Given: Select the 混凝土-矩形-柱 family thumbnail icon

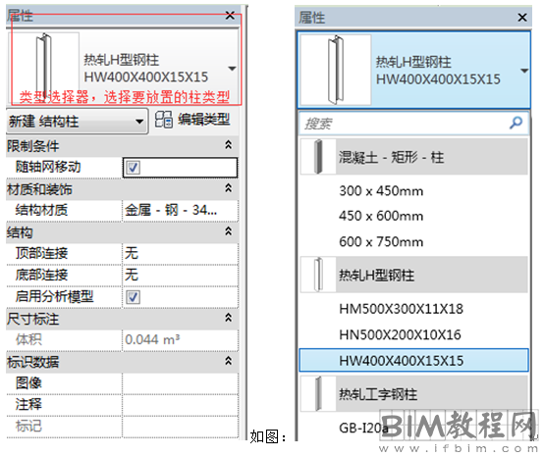Looking at the screenshot, I should pos(318,157).
